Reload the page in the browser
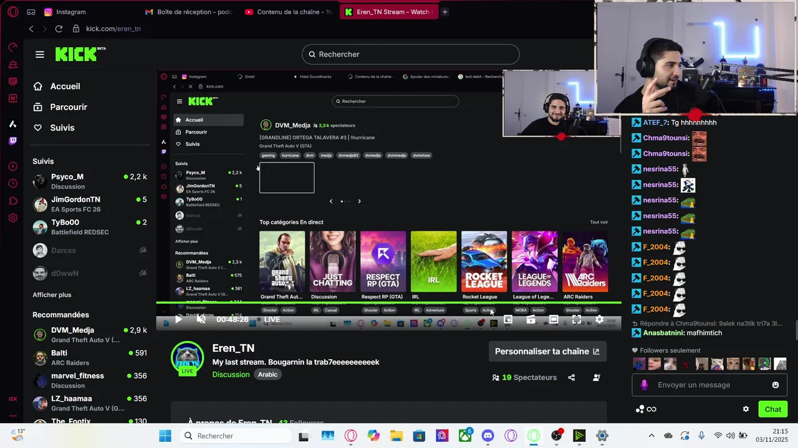Screen dimensions: 798x448 (59, 29)
